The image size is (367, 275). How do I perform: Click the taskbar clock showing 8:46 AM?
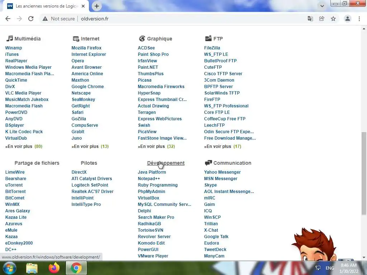[349, 268]
